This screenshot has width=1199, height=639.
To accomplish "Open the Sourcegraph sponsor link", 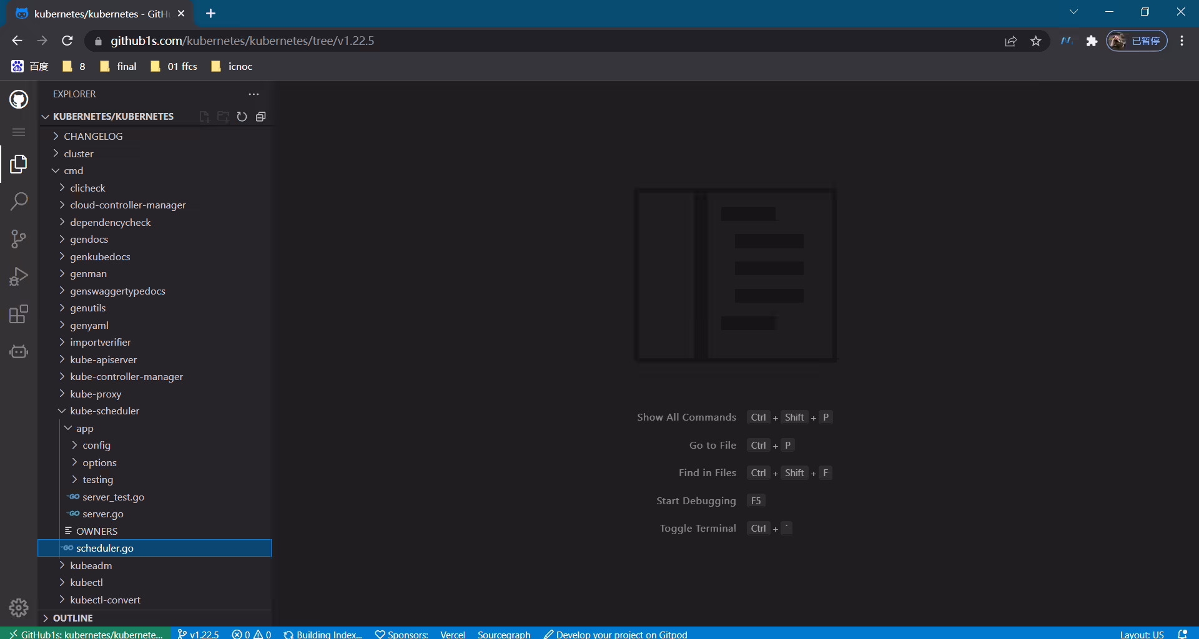I will [x=504, y=634].
